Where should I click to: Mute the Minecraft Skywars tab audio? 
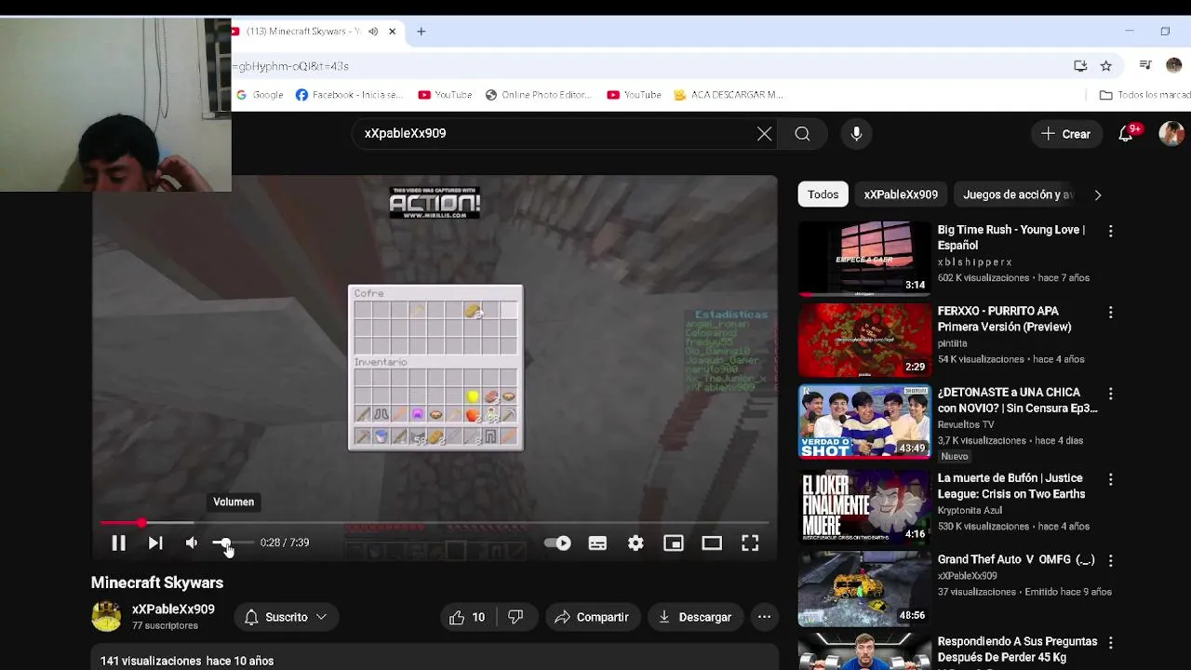point(372,32)
